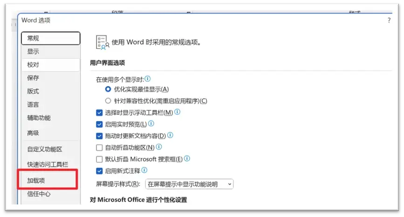404x217 pixels.
Task: Select 快速访问工具栏 in sidebar
Action: click(48, 164)
